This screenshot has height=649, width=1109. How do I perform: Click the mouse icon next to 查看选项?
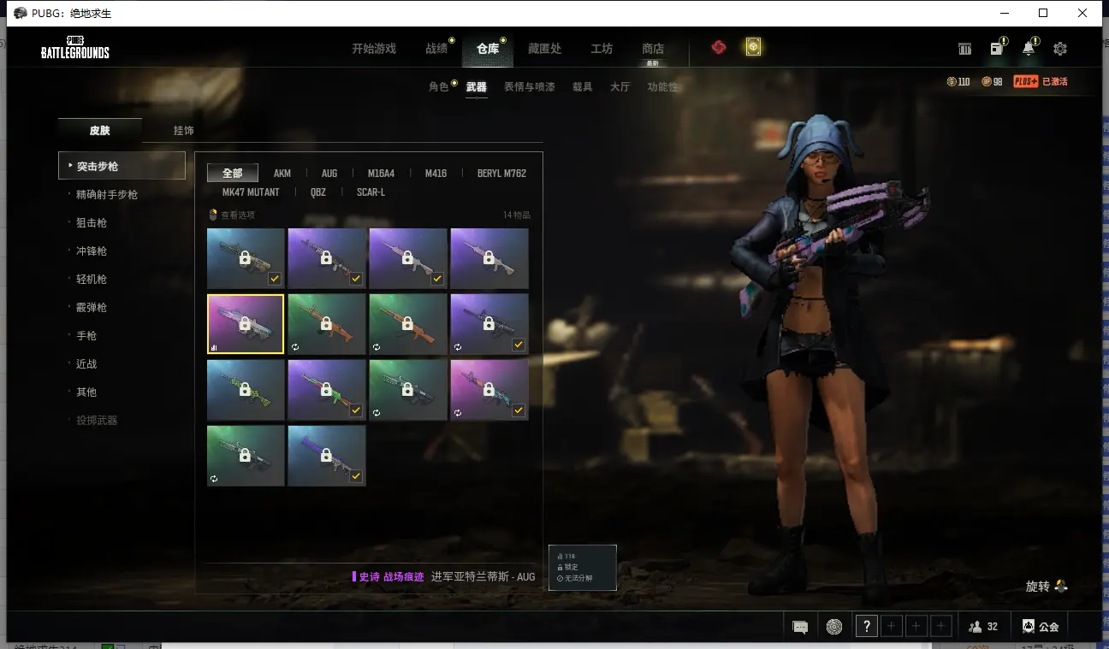tap(213, 215)
